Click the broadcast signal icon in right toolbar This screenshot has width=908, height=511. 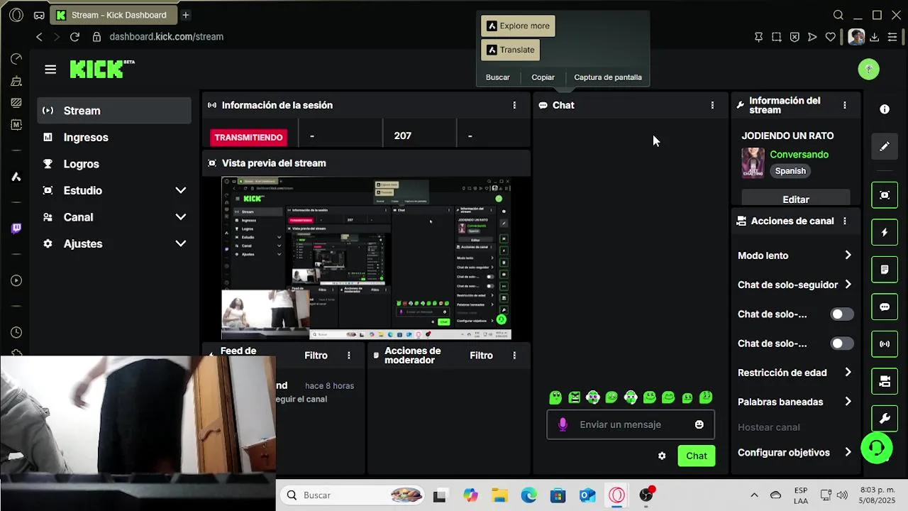click(x=885, y=344)
